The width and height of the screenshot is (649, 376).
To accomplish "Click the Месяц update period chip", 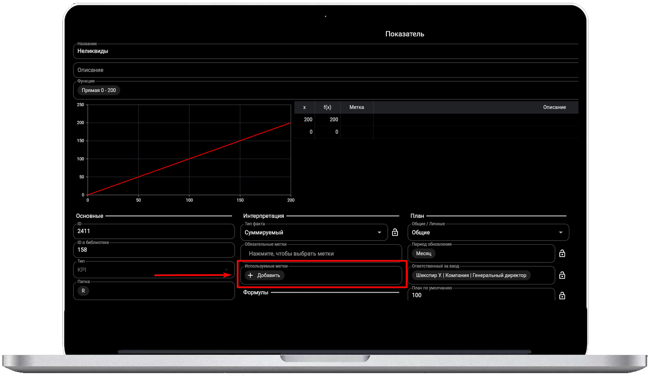I will [423, 253].
